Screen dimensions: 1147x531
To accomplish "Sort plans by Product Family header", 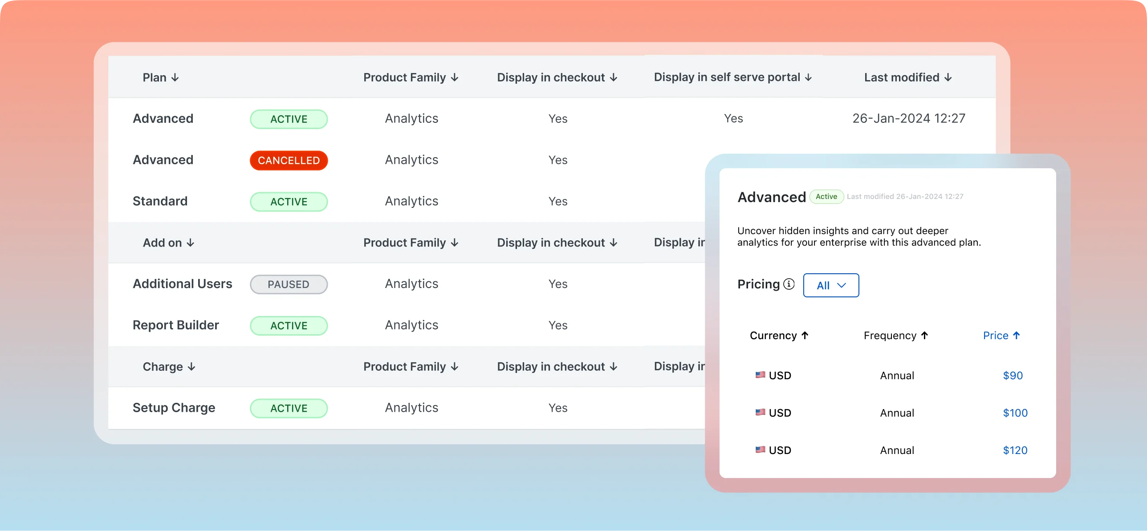I will [410, 77].
